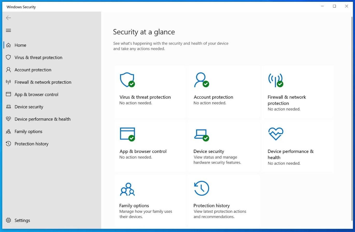Click the antenna firewall icon in sidebar
The width and height of the screenshot is (355, 232).
coord(9,82)
